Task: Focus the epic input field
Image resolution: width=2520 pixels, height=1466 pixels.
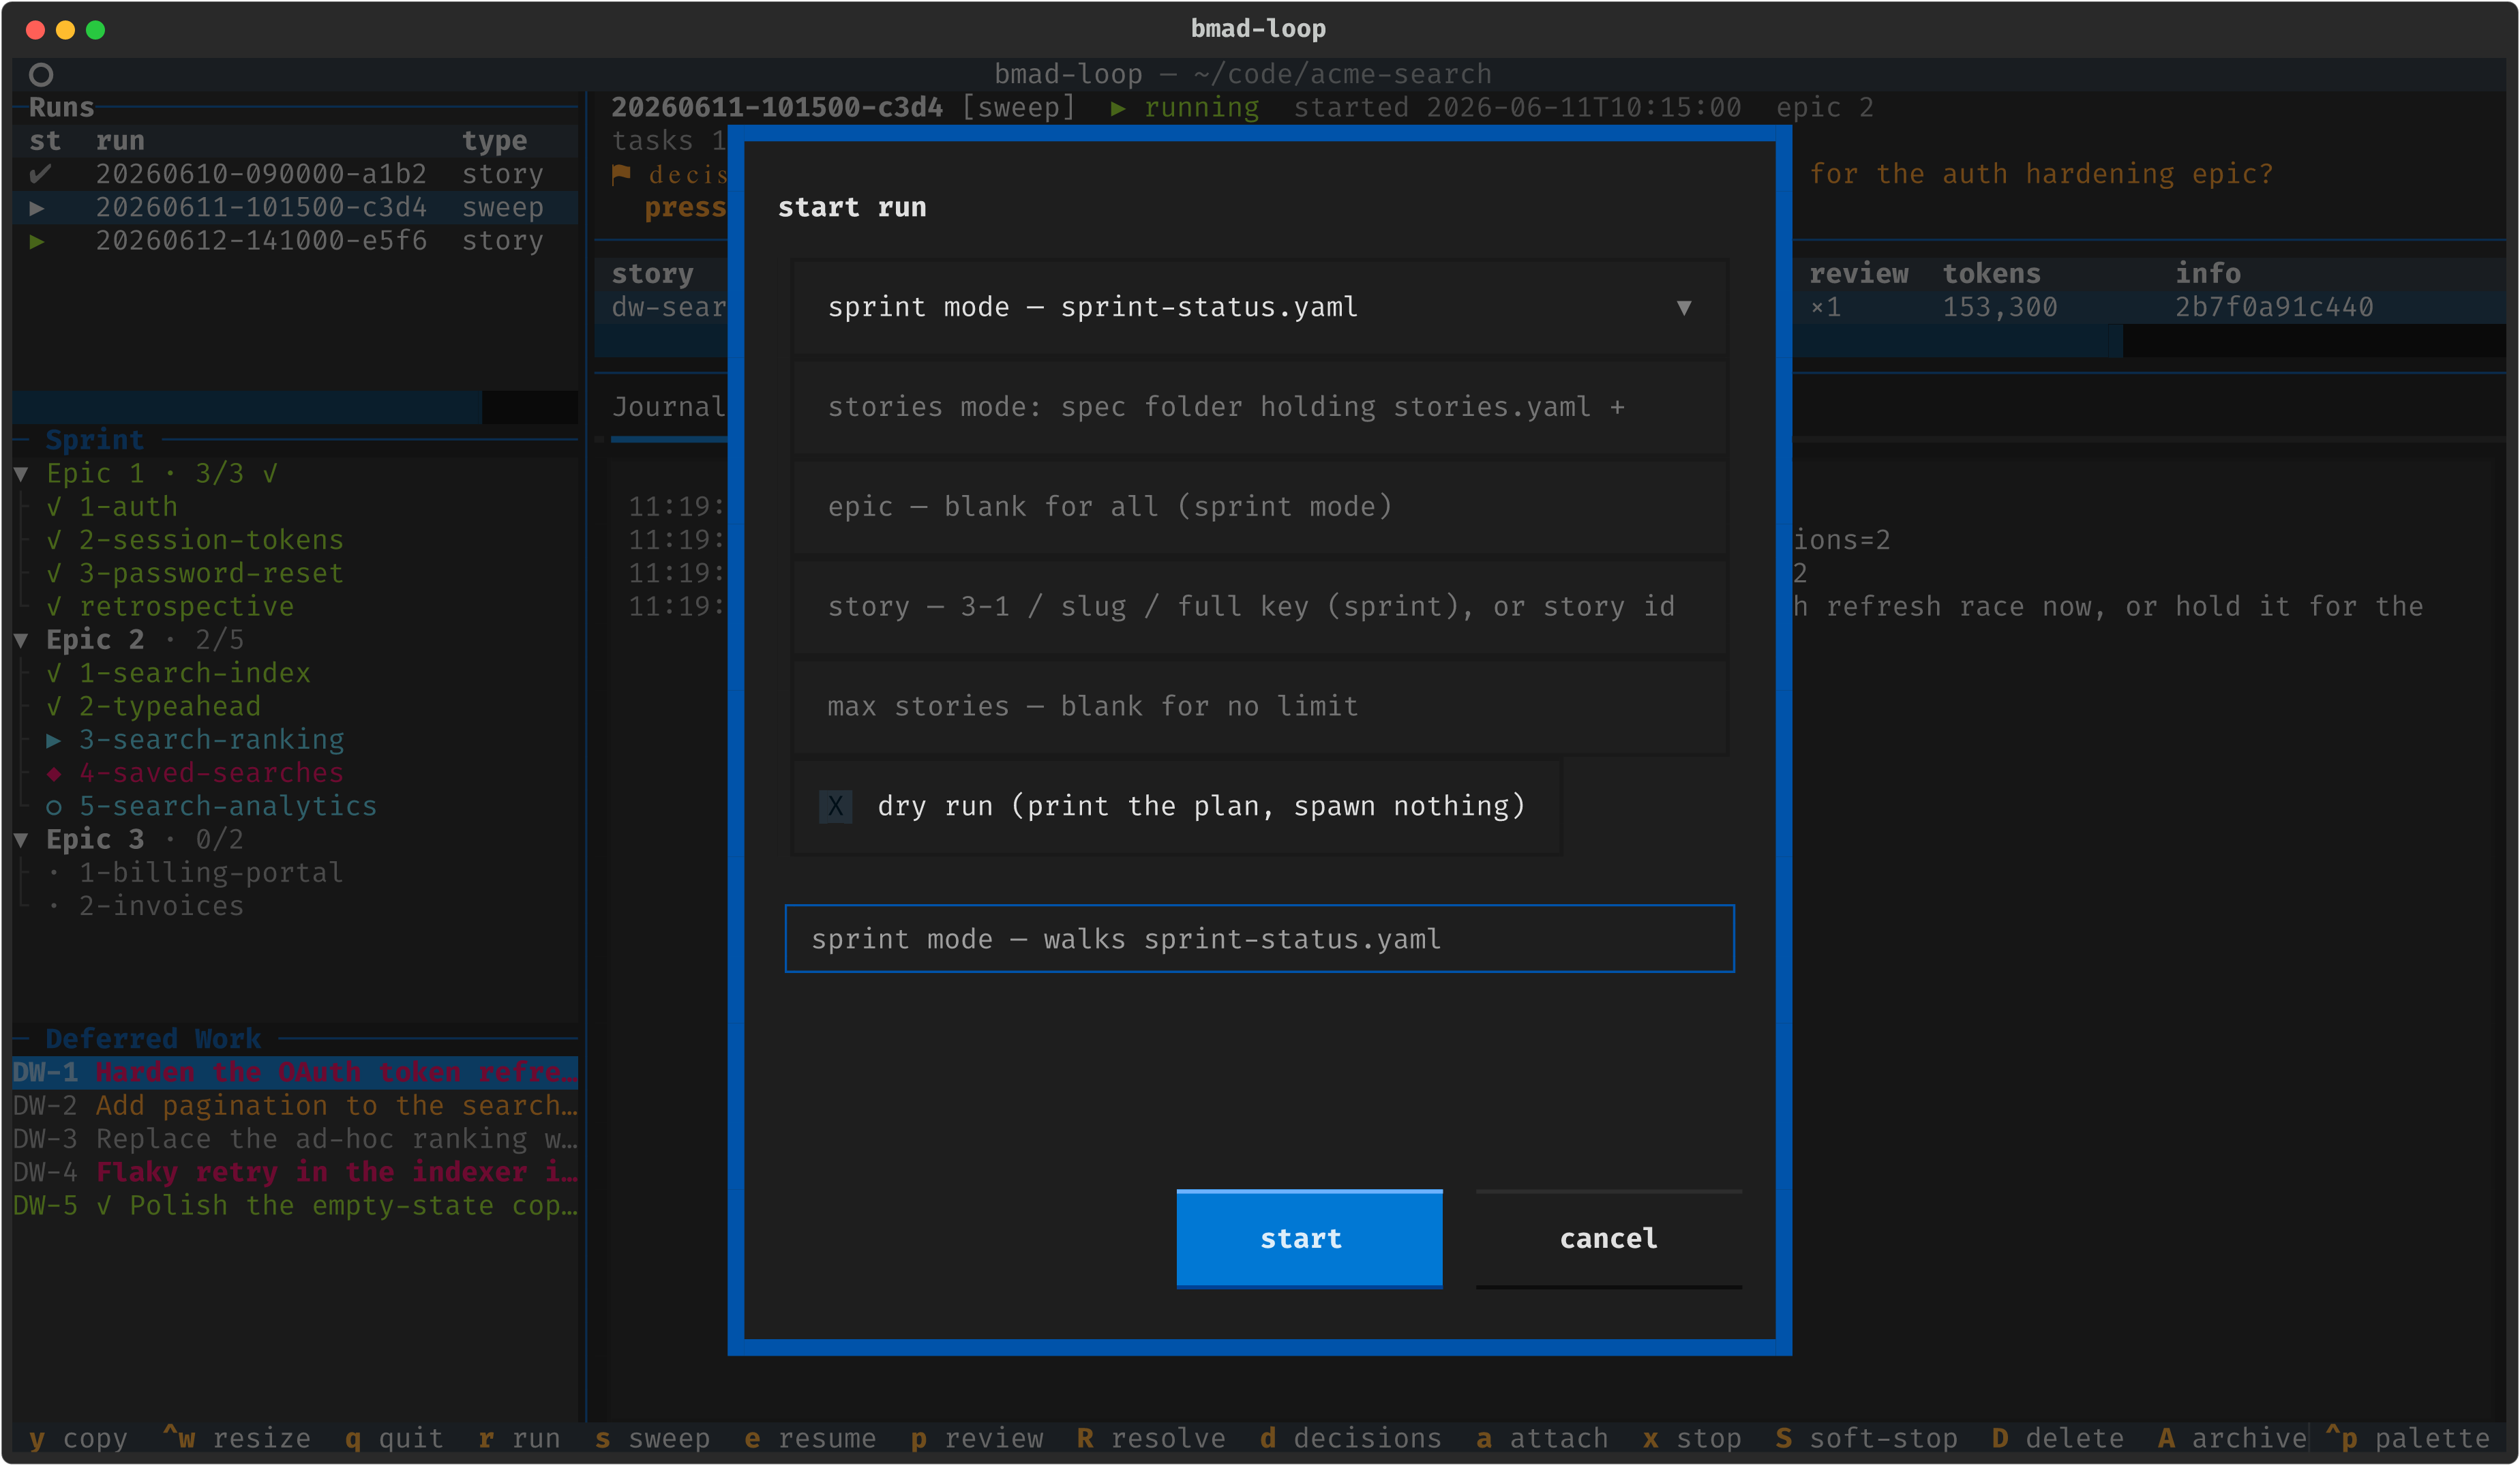Action: click(1259, 507)
